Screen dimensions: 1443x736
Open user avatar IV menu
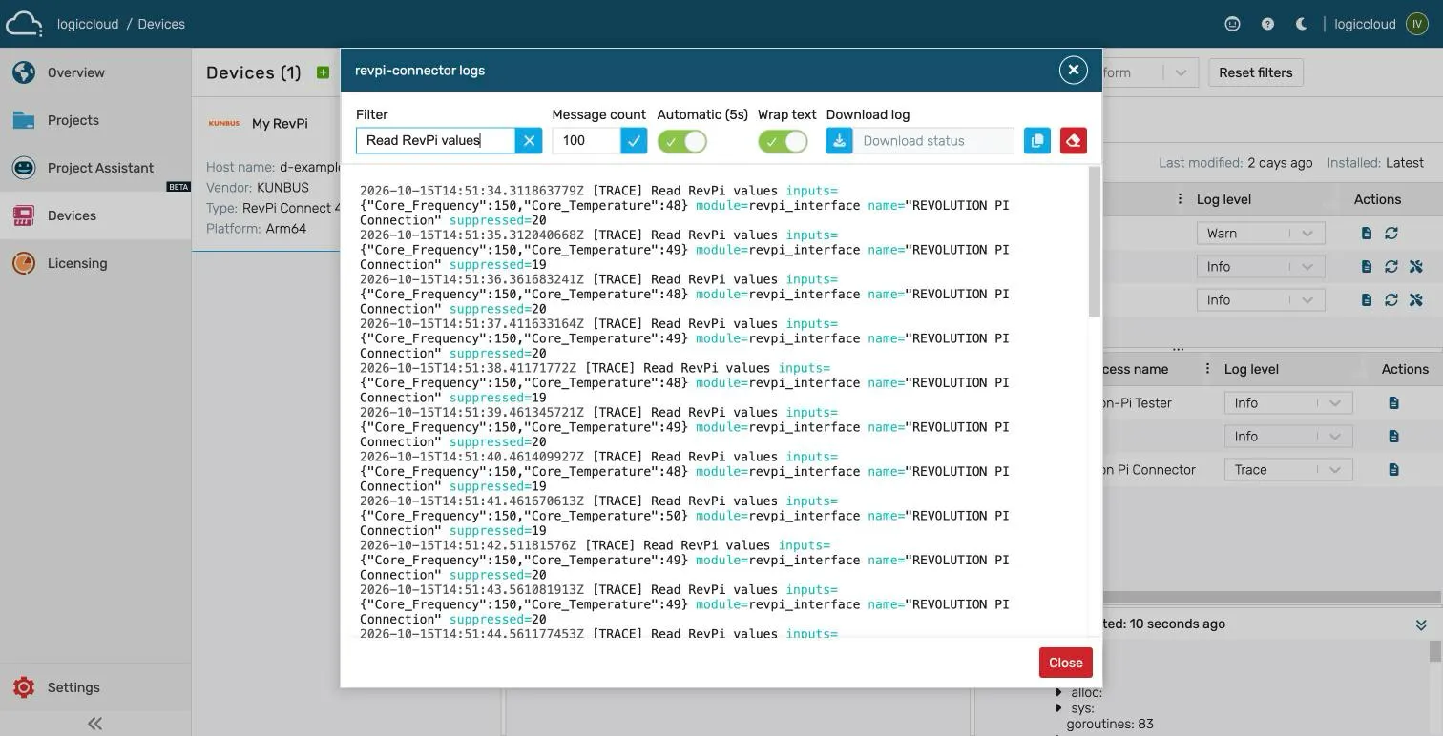1417,24
